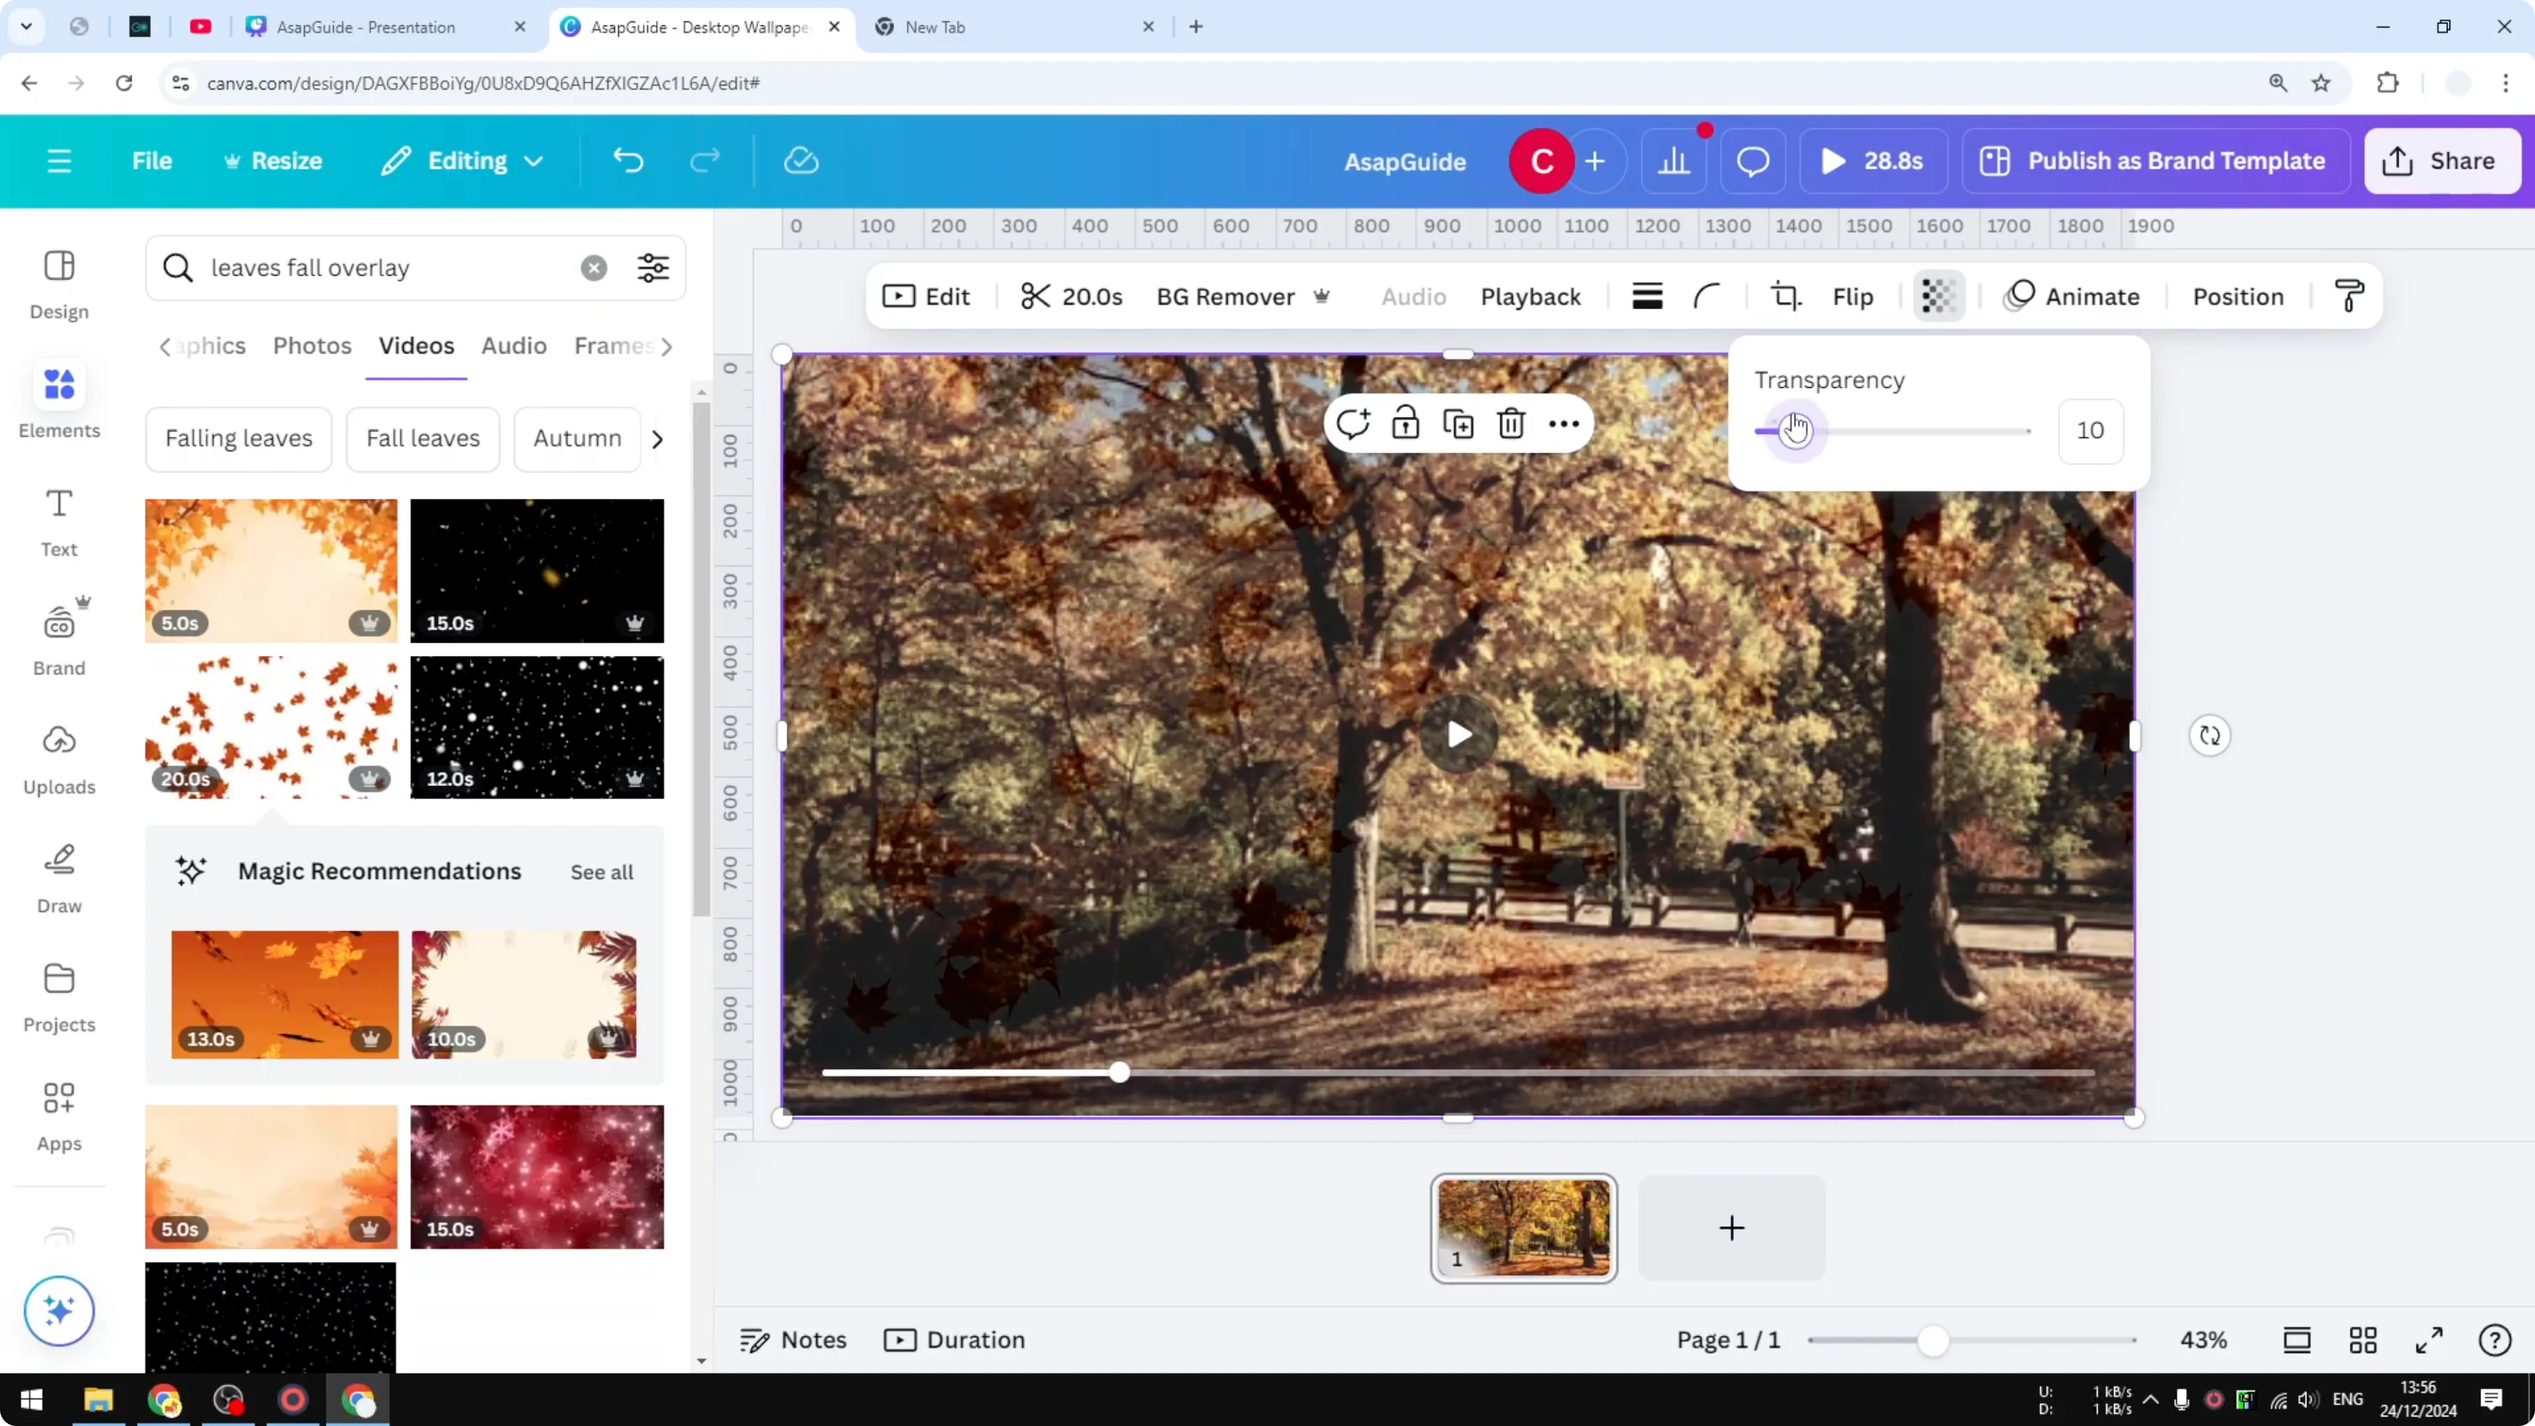Switch to Duration view
Screen dimensions: 2535x1426
pos(953,1339)
